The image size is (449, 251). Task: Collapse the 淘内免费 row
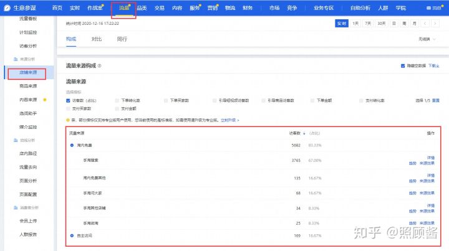72,145
